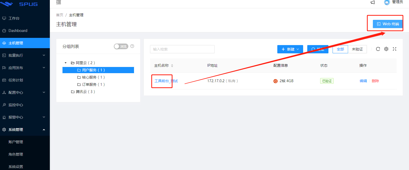Go to Dashboard in the sidebar
The width and height of the screenshot is (409, 170).
click(x=25, y=31)
